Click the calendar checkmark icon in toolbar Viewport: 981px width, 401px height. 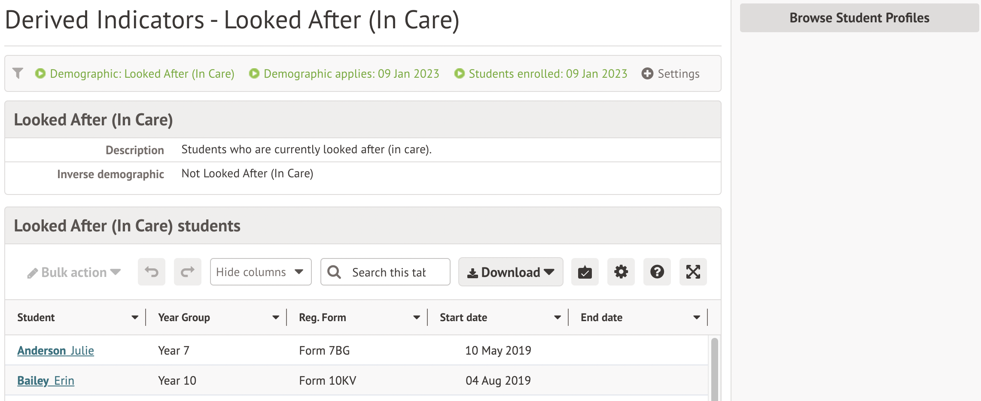tap(585, 272)
